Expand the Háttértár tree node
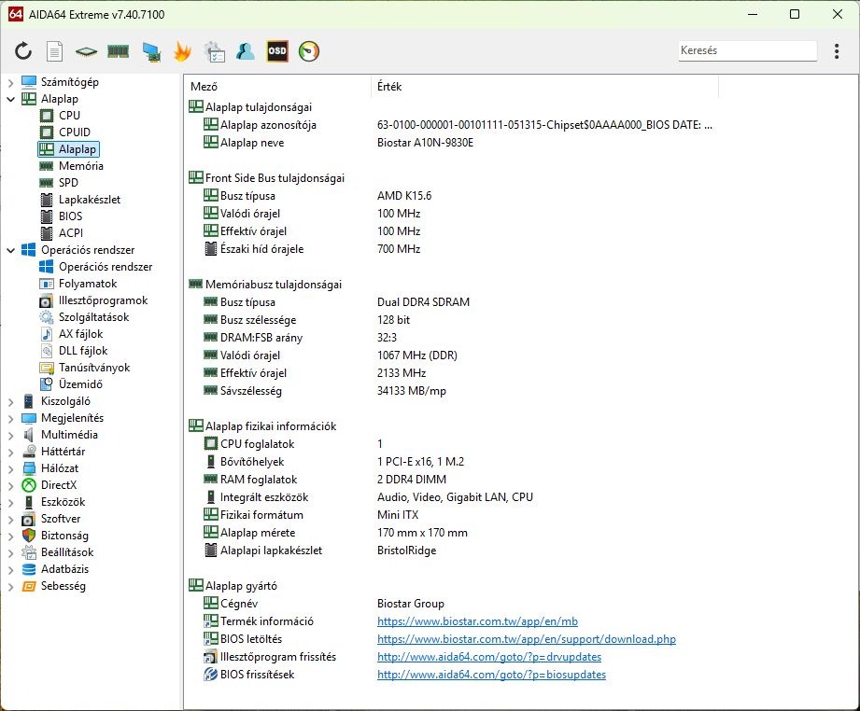This screenshot has width=860, height=711. (11, 453)
